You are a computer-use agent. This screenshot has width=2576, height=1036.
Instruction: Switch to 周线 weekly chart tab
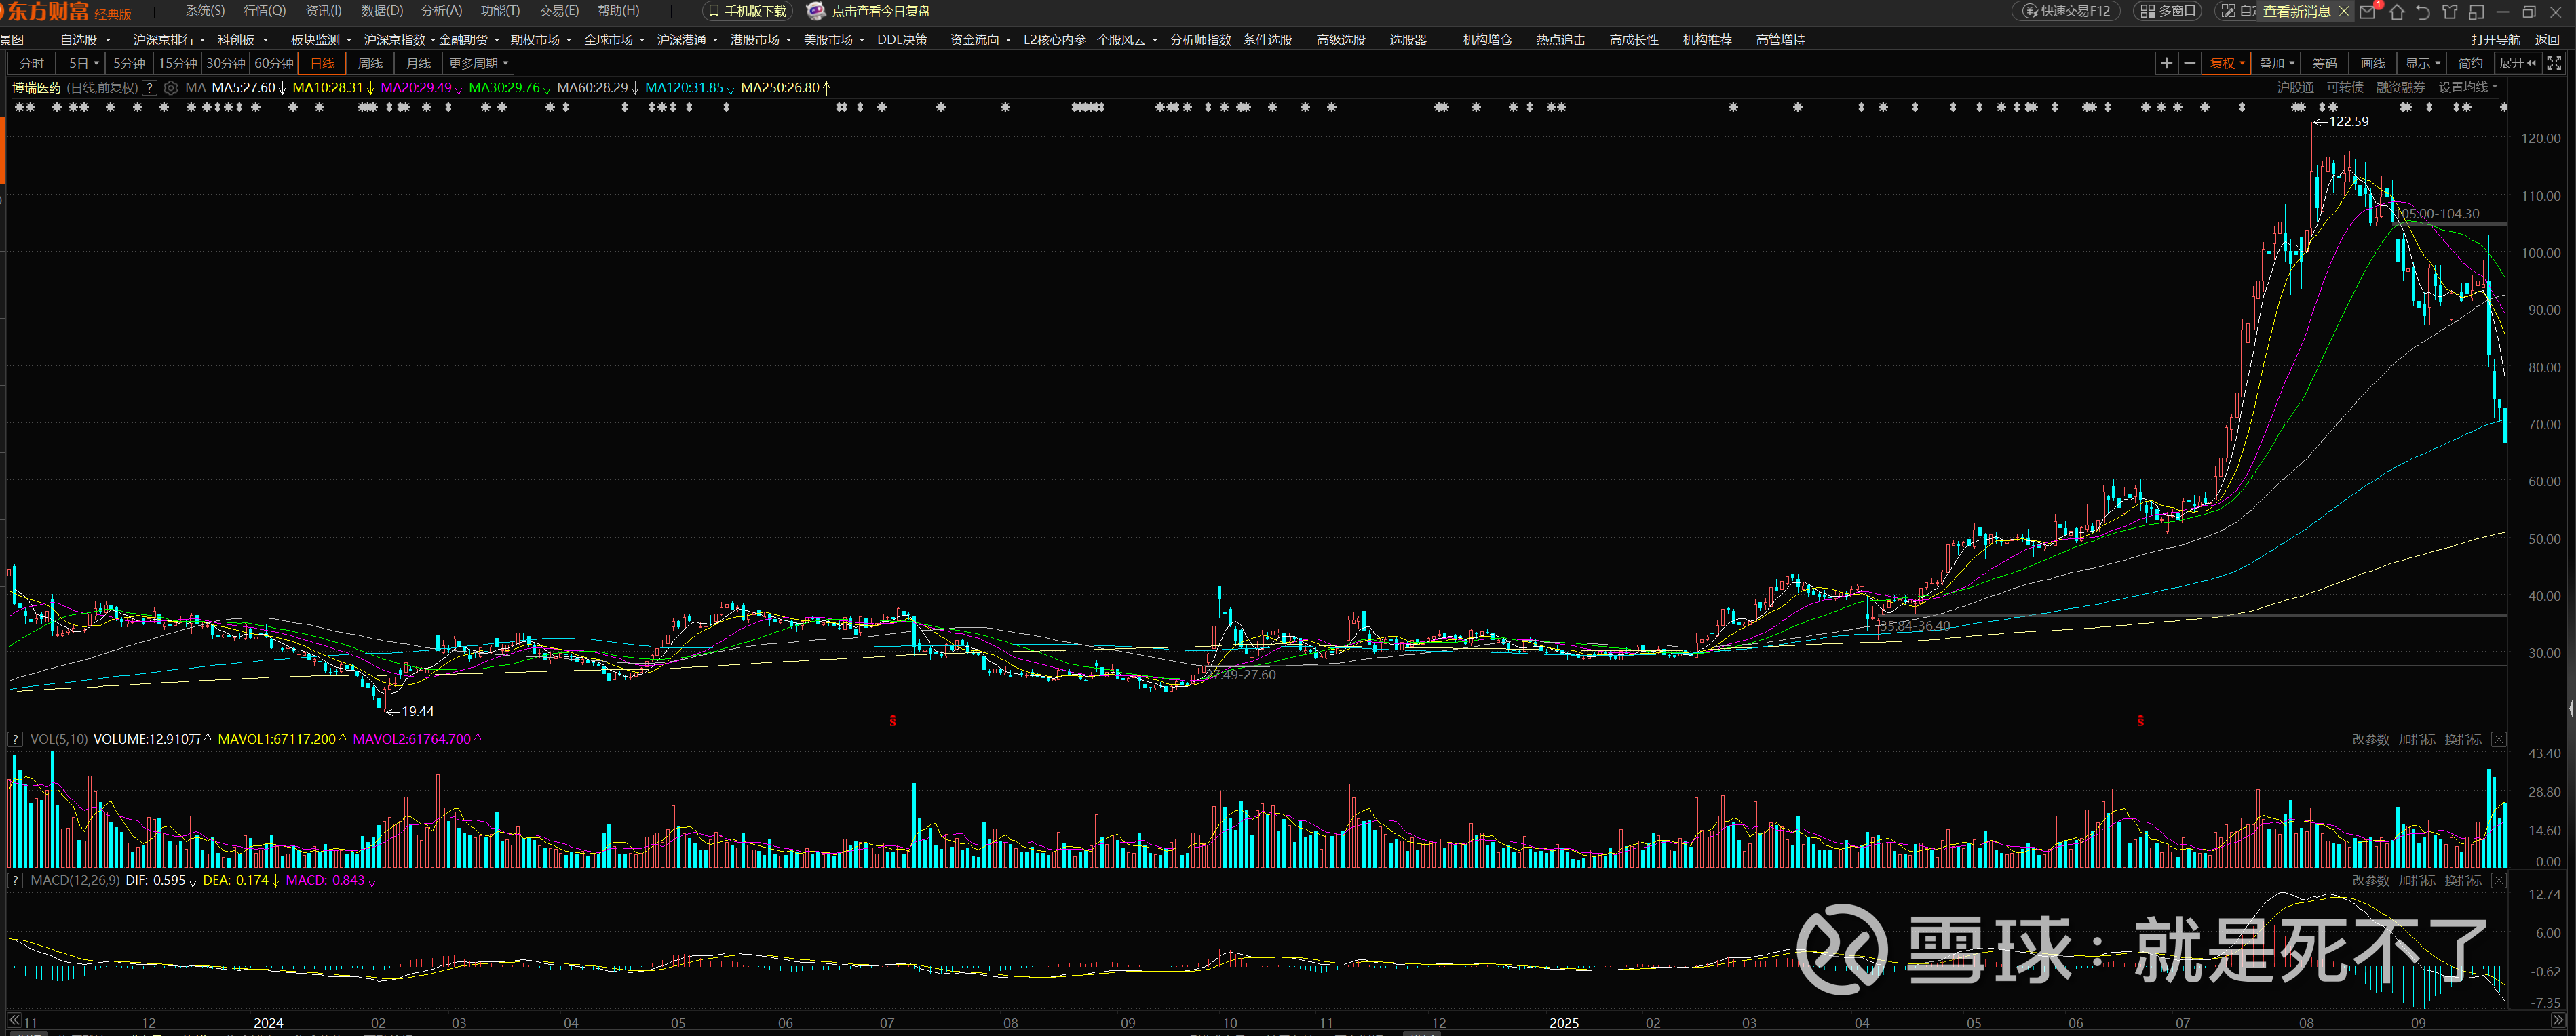click(370, 63)
